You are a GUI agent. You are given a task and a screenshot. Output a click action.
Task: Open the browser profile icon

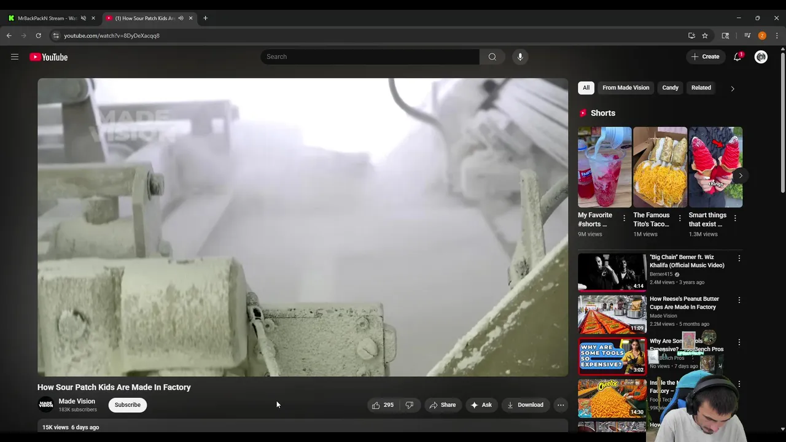[x=762, y=36]
